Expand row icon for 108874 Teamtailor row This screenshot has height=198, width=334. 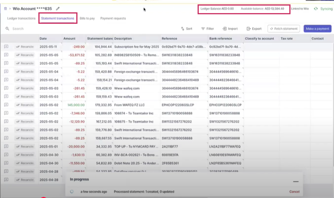(6, 113)
